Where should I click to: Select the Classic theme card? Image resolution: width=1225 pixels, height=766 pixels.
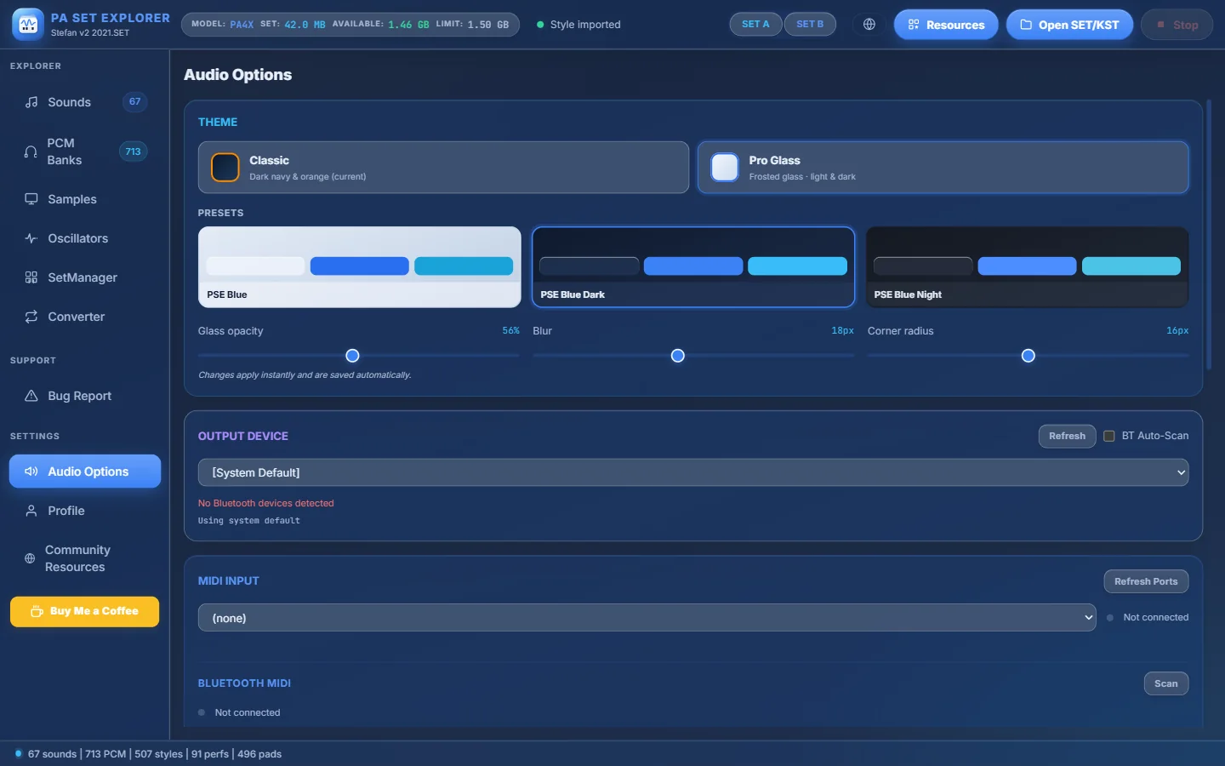443,168
